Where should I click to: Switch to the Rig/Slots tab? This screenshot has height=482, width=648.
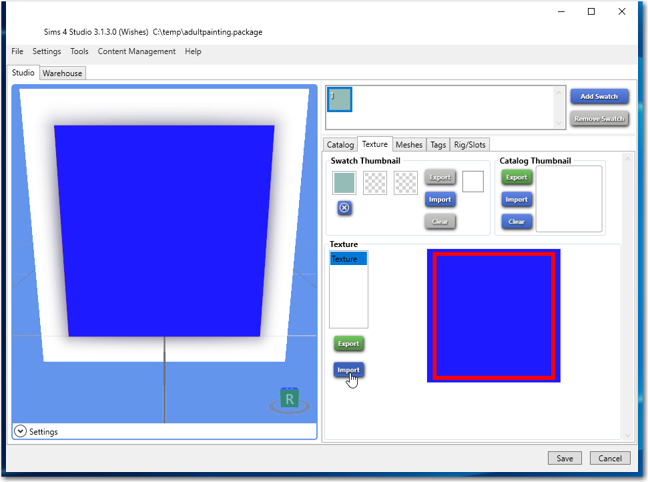point(469,145)
